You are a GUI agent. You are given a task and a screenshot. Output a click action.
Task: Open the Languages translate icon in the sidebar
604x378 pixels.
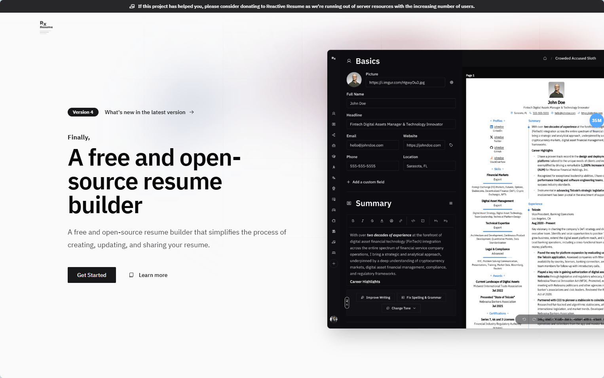[334, 178]
